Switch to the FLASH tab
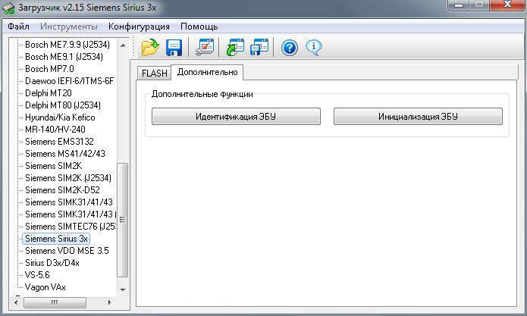 tap(154, 73)
